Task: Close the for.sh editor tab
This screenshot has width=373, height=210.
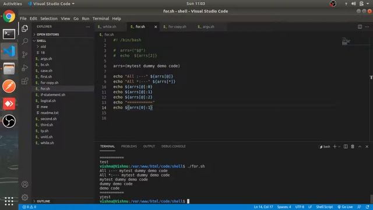Action: [156, 27]
